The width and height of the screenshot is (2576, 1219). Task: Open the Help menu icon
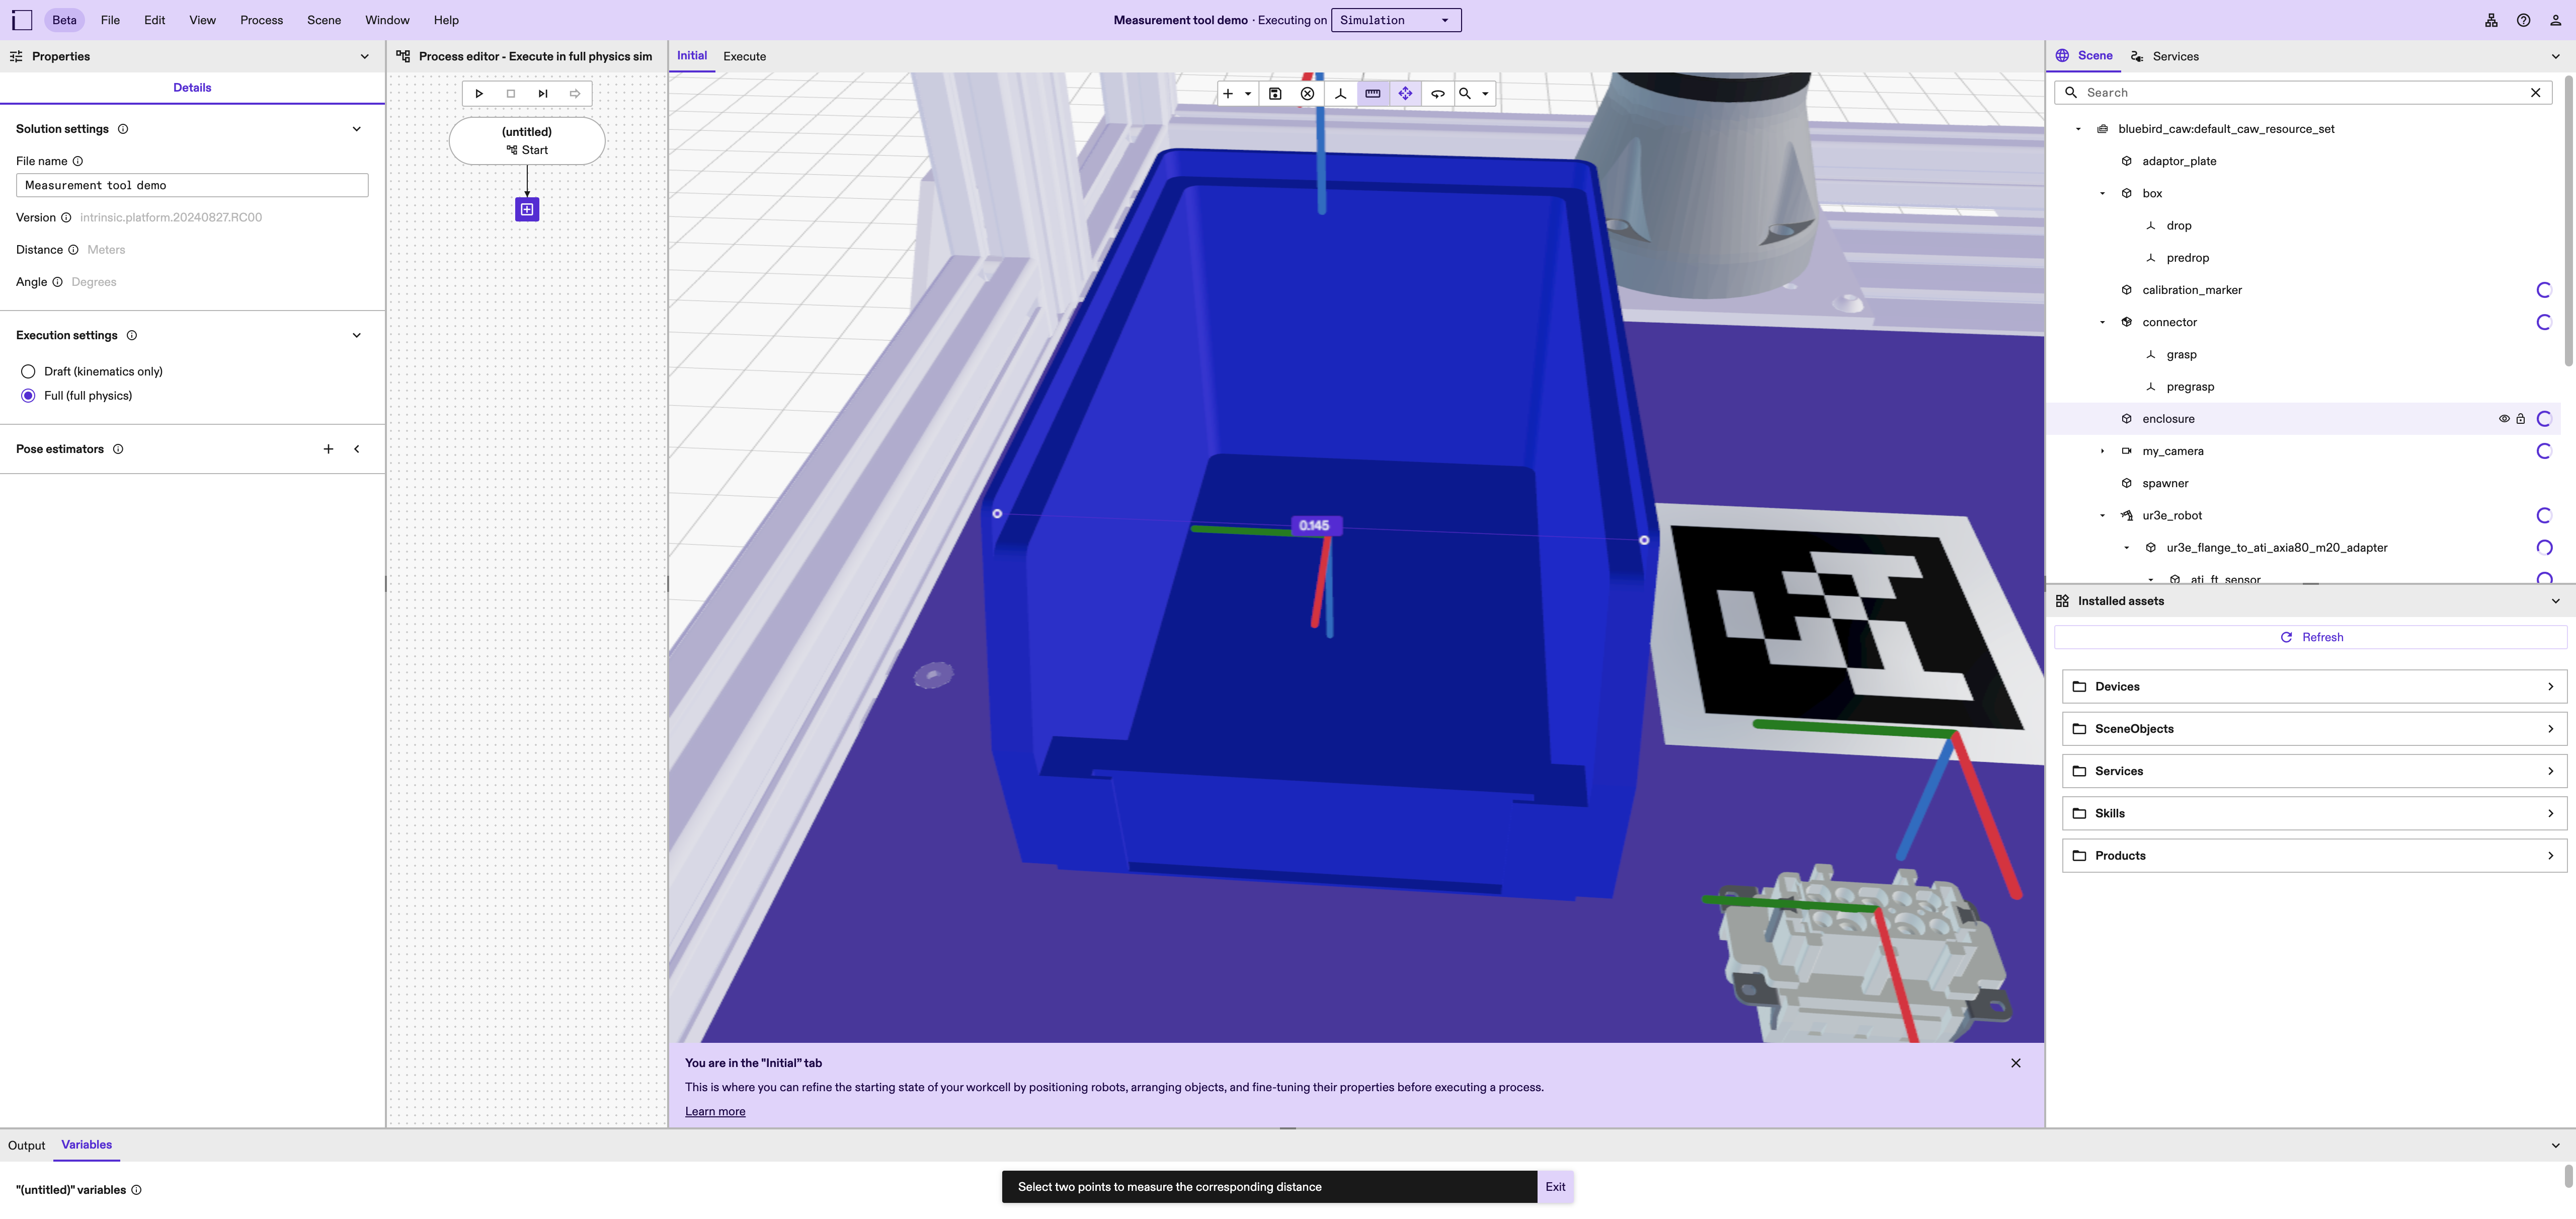pos(2523,20)
